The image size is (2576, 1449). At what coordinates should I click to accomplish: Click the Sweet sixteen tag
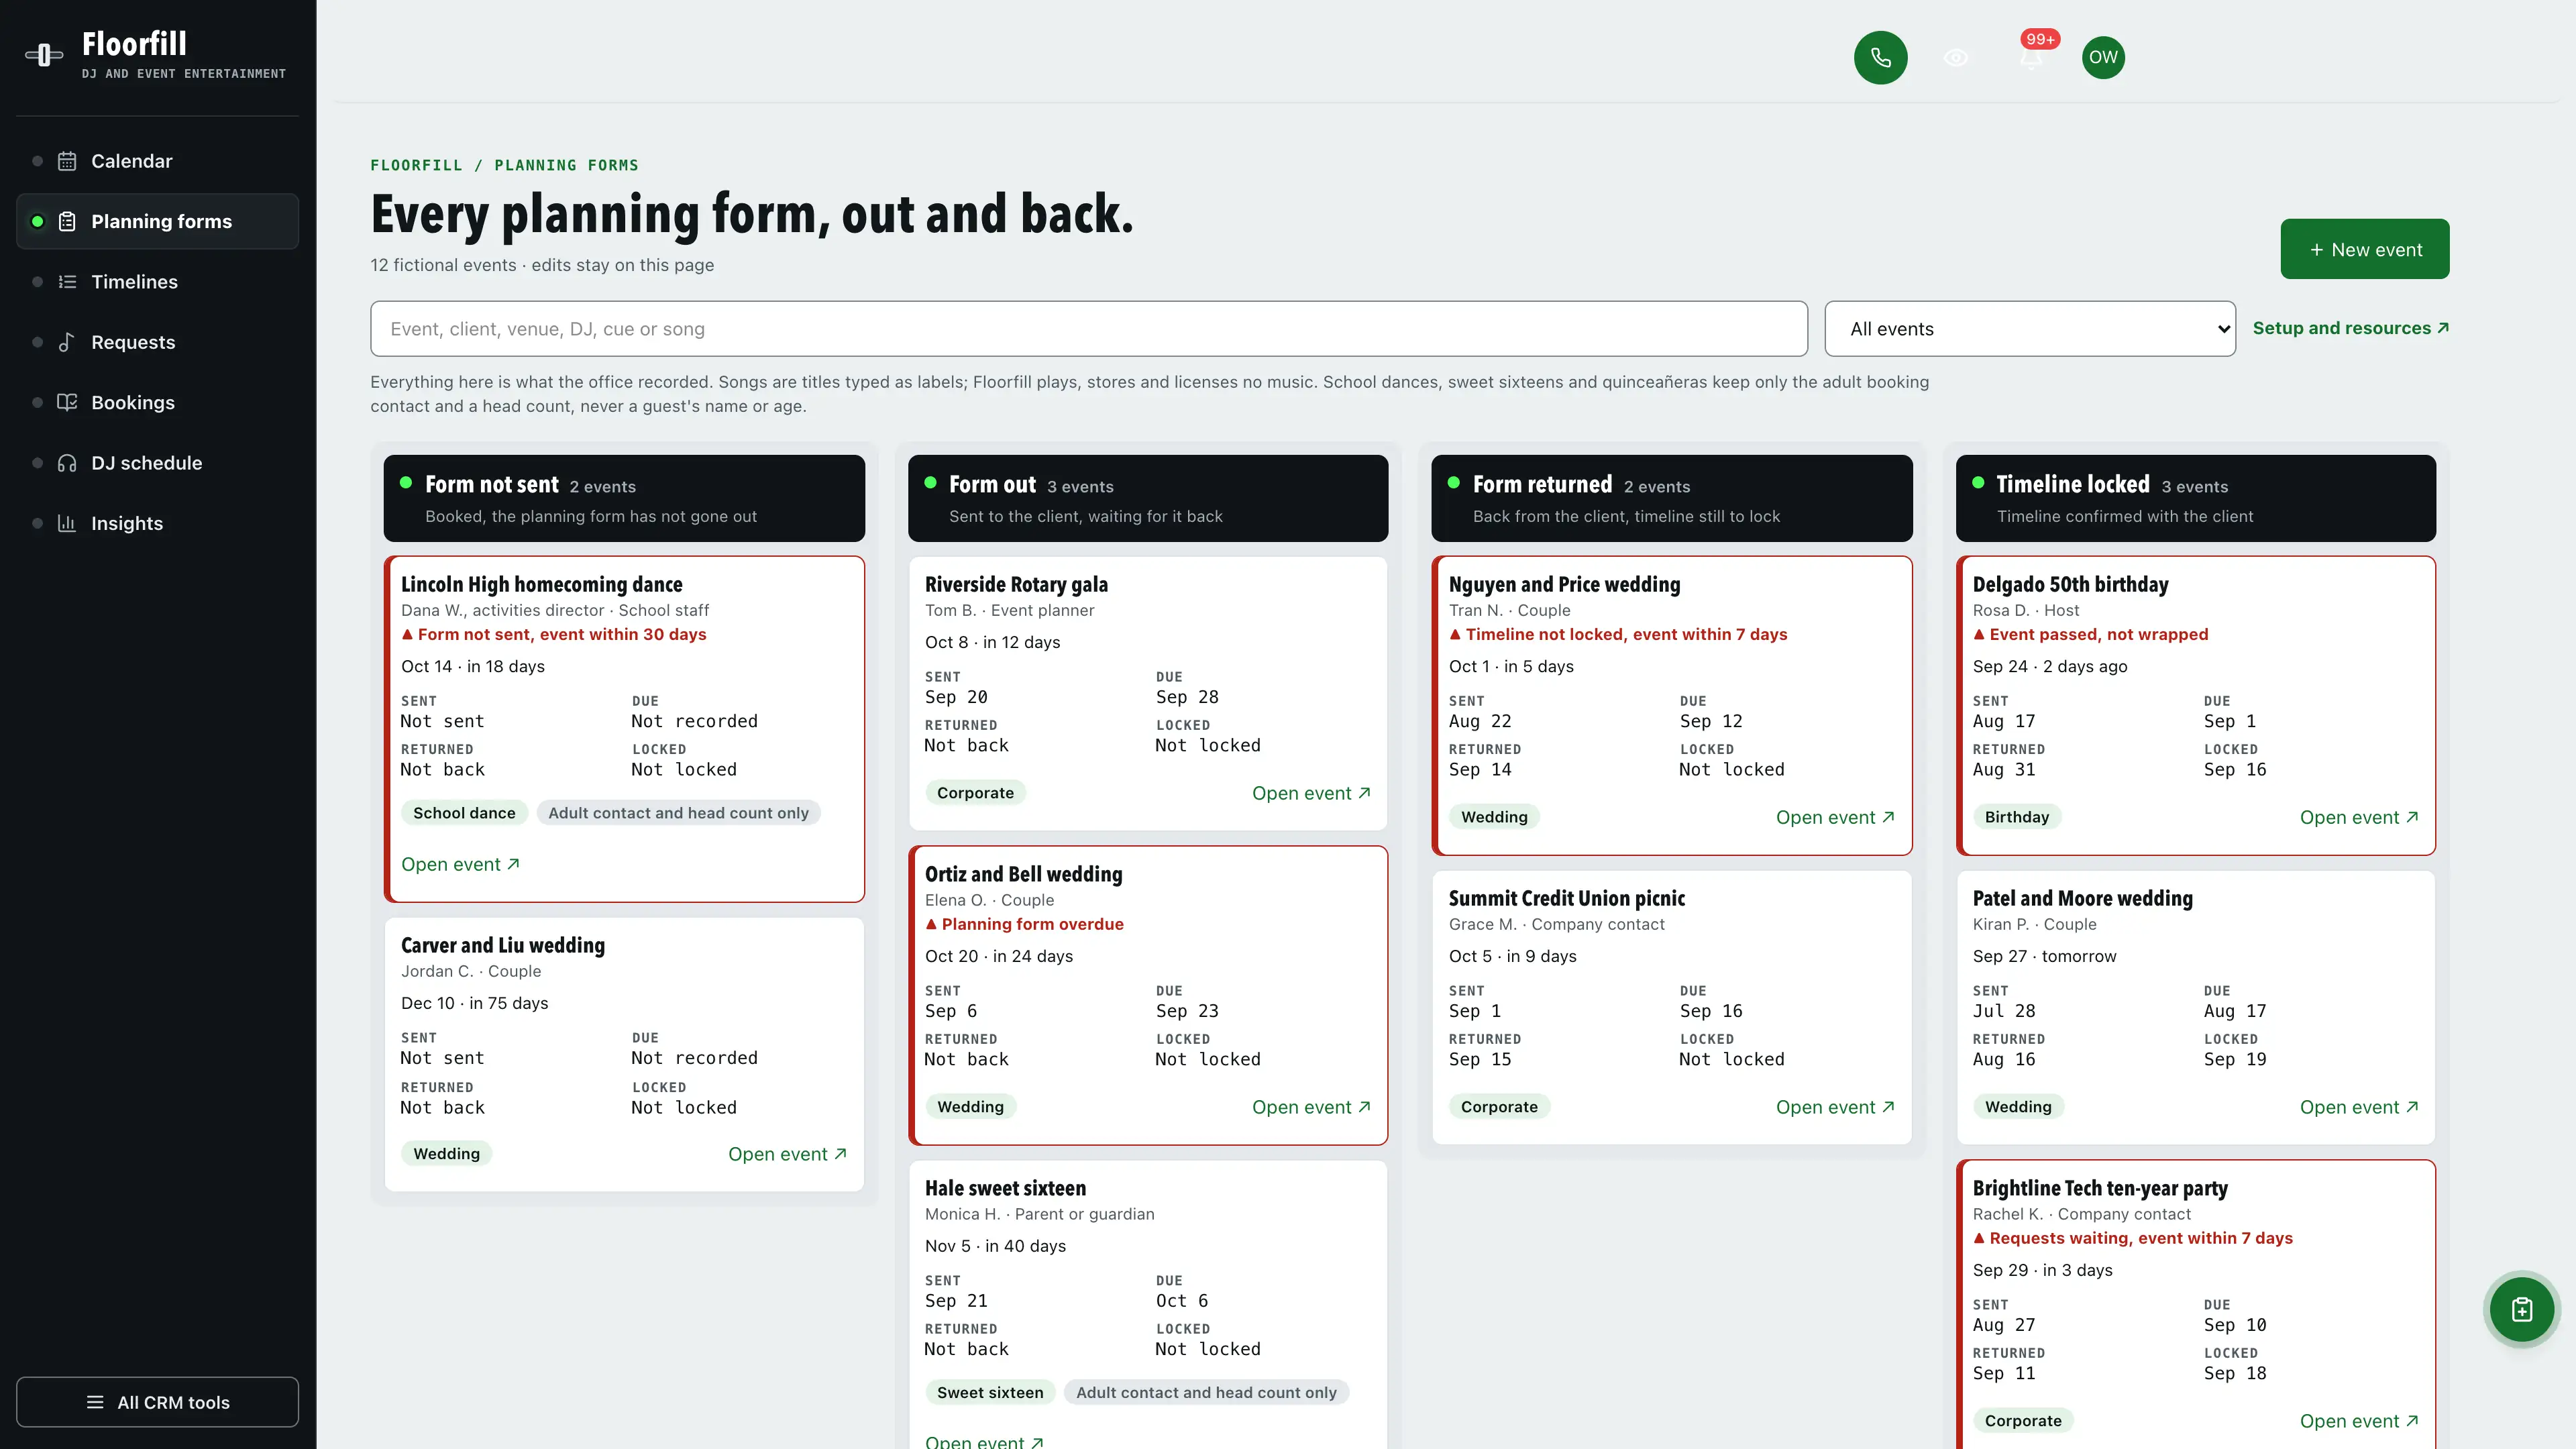click(x=990, y=1393)
